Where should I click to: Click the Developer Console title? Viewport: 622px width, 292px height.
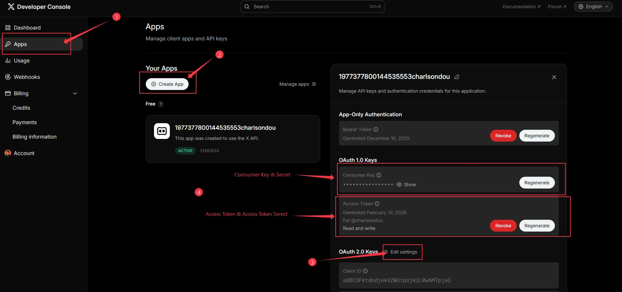(44, 7)
